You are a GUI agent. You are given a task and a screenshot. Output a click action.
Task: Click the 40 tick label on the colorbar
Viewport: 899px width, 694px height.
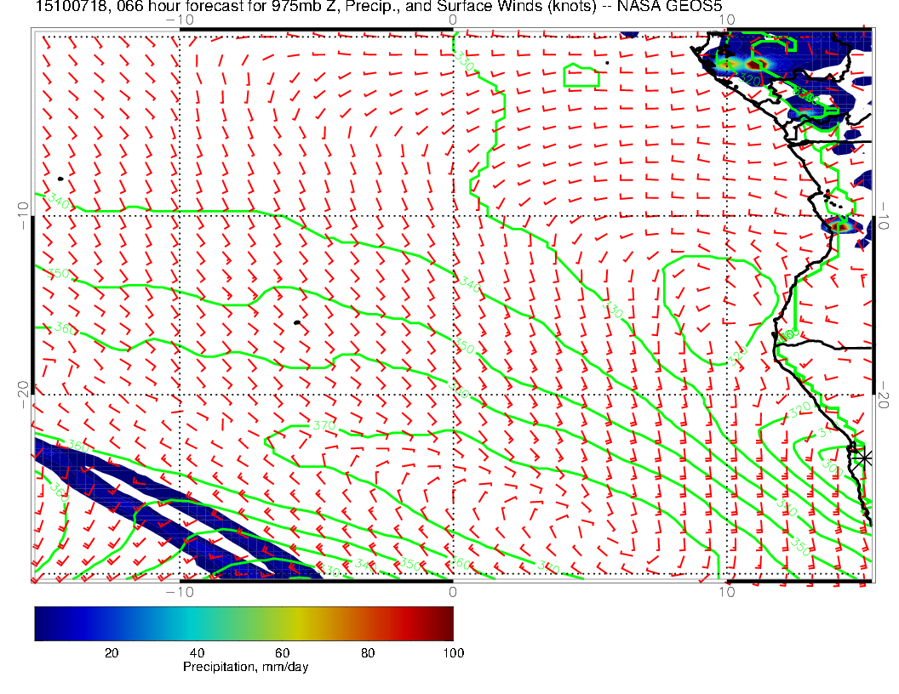[x=197, y=653]
